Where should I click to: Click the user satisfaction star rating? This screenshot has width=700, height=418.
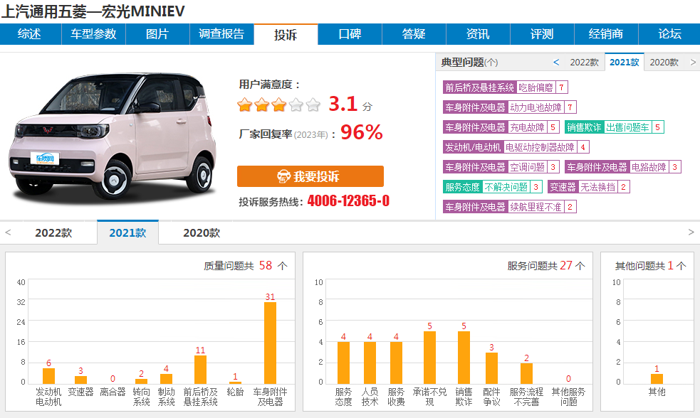(x=279, y=106)
